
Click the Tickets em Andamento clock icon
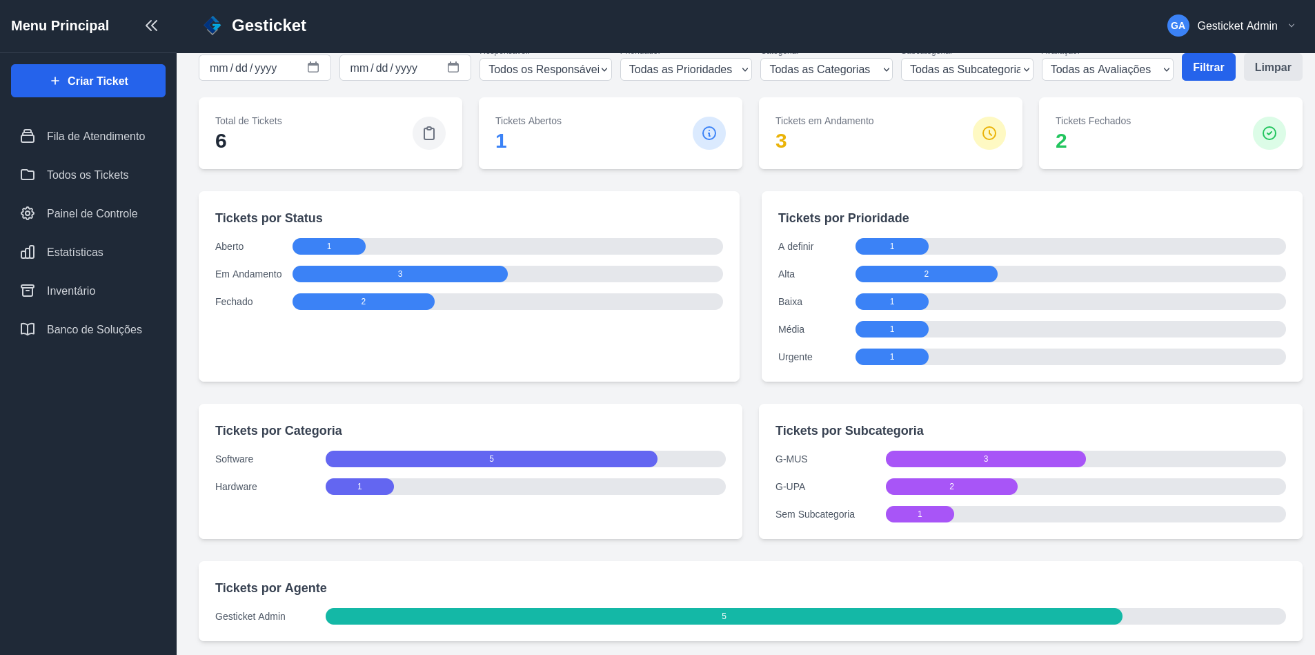click(989, 133)
